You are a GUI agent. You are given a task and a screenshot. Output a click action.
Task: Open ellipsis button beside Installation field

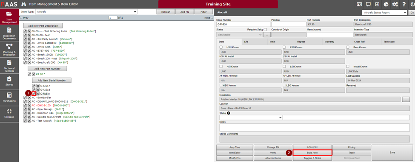(406, 99)
